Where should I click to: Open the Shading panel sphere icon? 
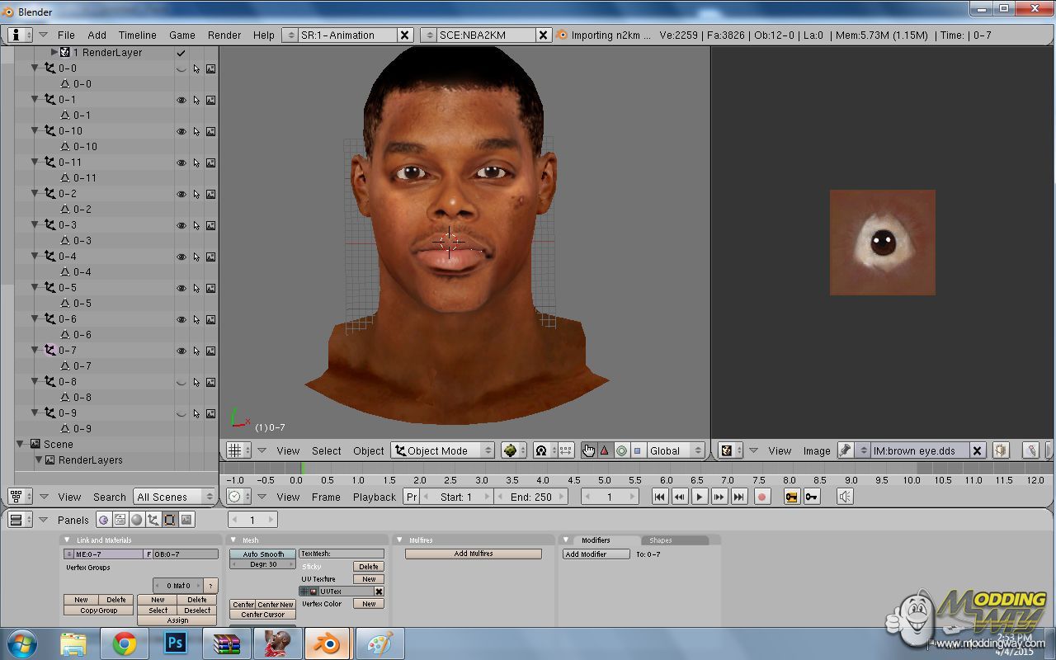click(137, 520)
